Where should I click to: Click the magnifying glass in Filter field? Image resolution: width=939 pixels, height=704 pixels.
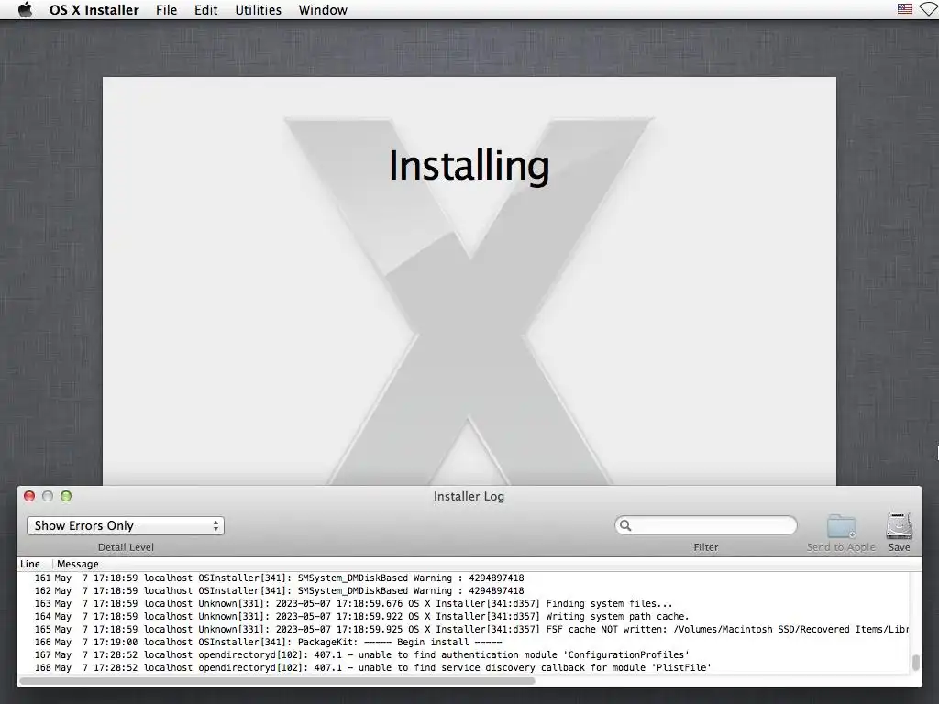click(x=625, y=525)
